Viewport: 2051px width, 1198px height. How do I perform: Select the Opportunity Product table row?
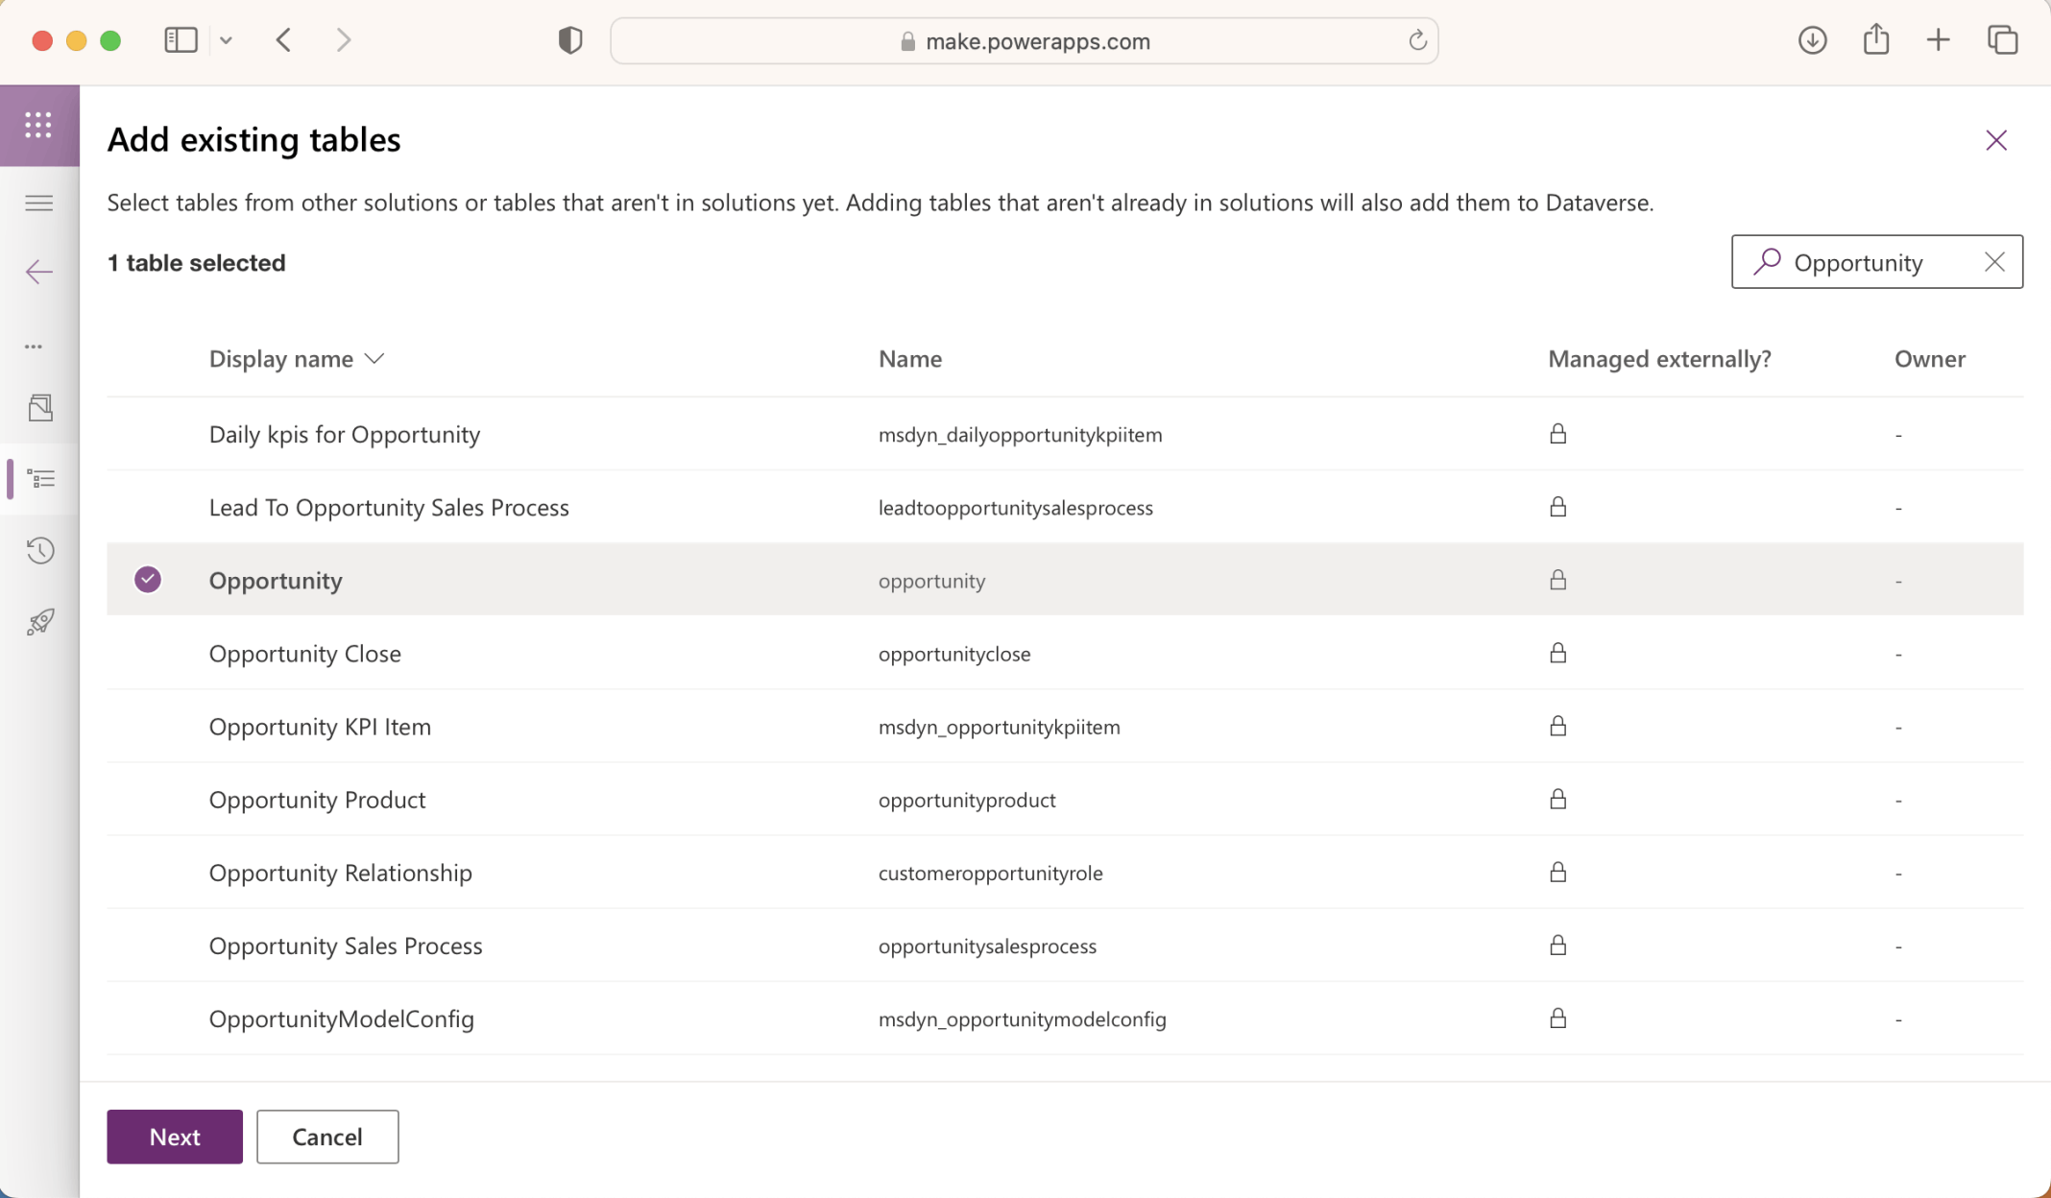pos(317,800)
